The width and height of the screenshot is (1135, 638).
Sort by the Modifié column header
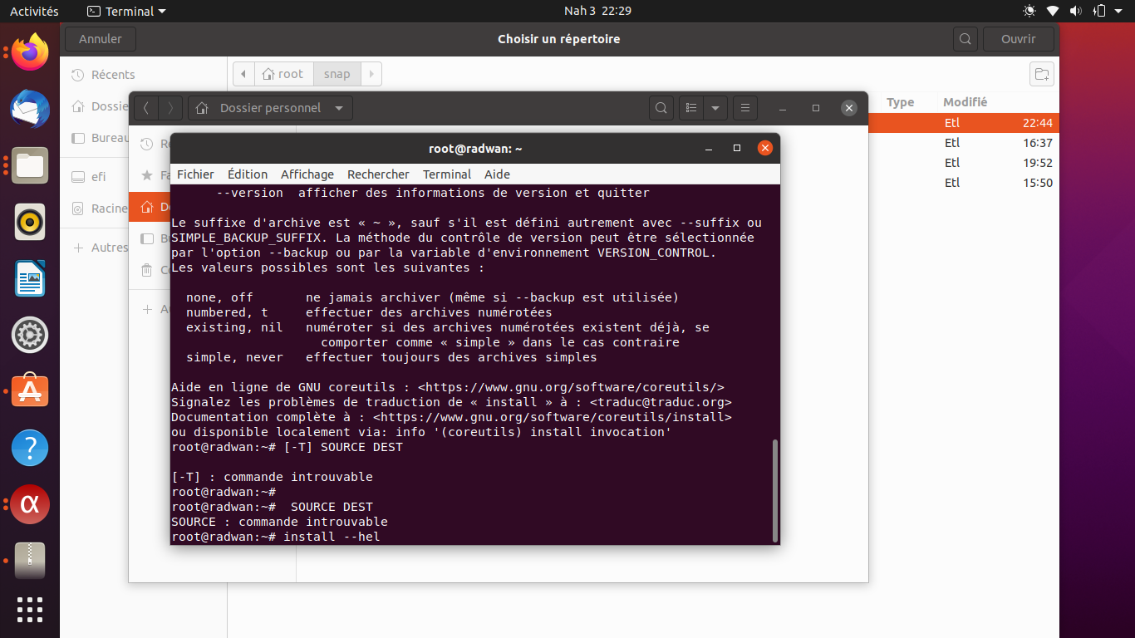coord(965,102)
